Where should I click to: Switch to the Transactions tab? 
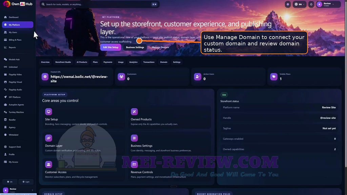point(149,62)
